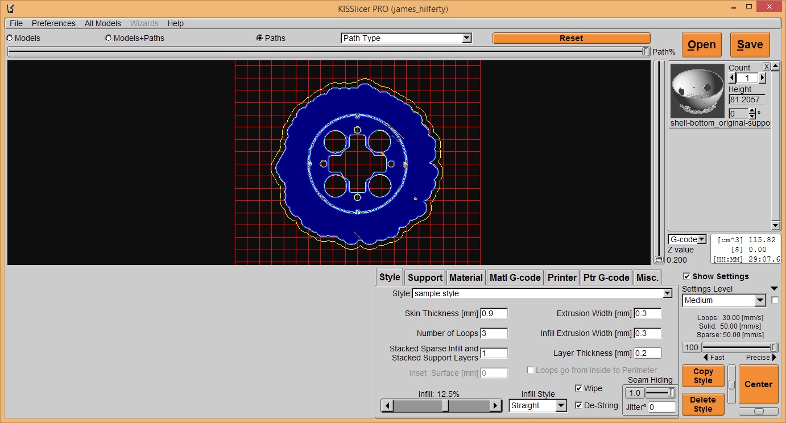Click the rotation angle field showing 0
The height and width of the screenshot is (423, 786).
(738, 114)
